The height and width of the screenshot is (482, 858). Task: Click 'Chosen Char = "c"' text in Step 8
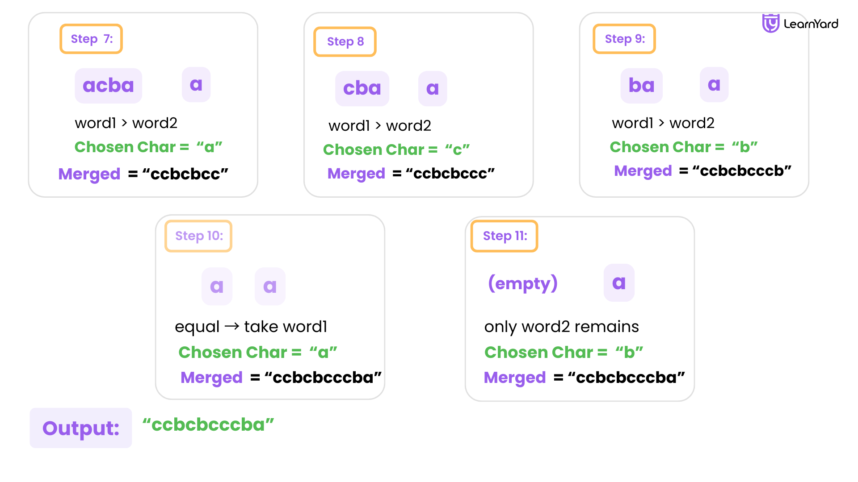(x=396, y=150)
